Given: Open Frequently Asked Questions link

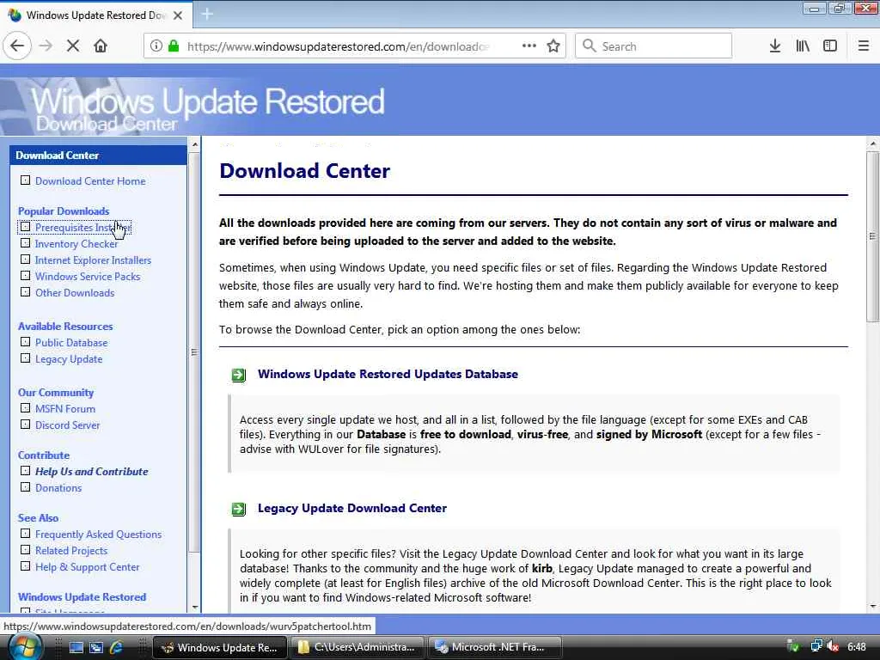Looking at the screenshot, I should coord(98,535).
